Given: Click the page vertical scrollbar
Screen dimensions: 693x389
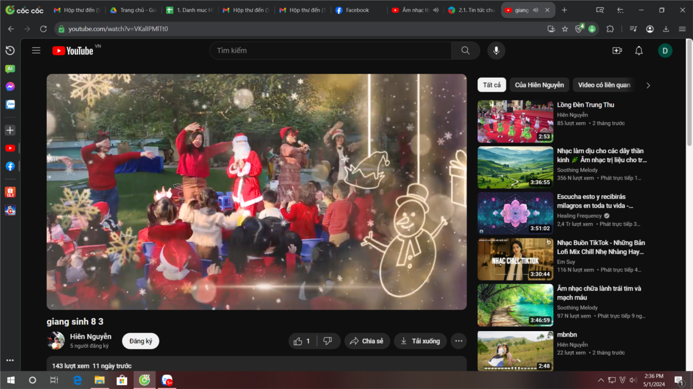Looking at the screenshot, I should tap(688, 169).
